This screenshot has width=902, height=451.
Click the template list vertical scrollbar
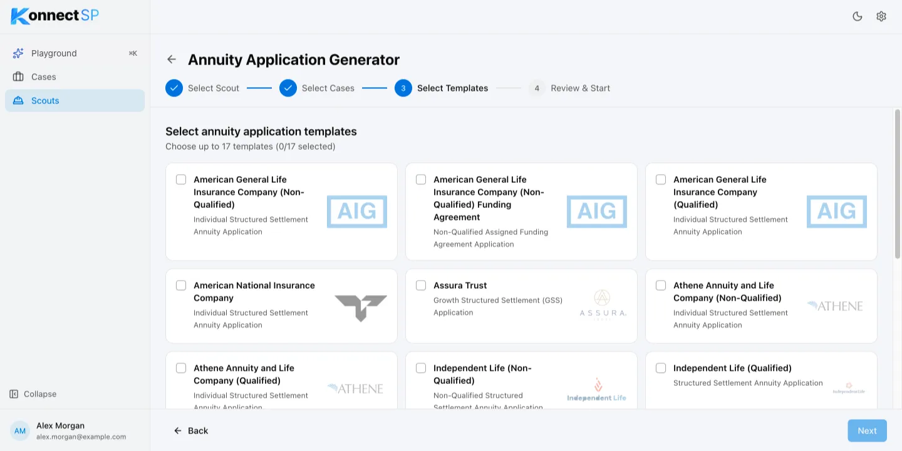(898, 184)
